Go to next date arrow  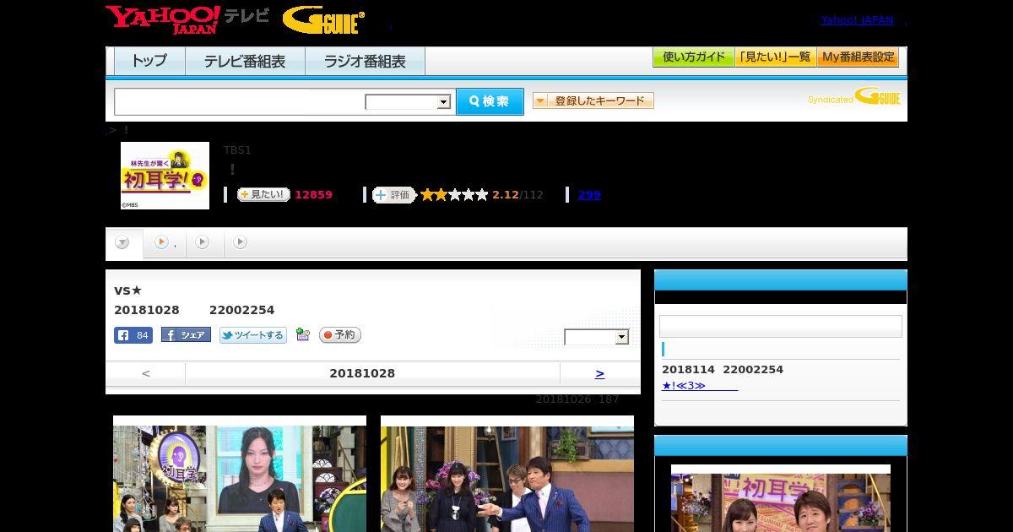(x=599, y=373)
